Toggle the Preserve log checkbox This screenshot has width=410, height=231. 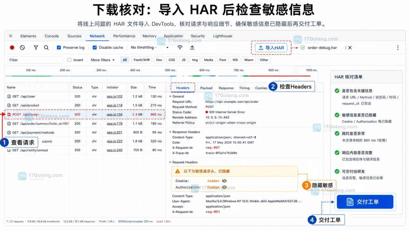pyautogui.click(x=59, y=47)
